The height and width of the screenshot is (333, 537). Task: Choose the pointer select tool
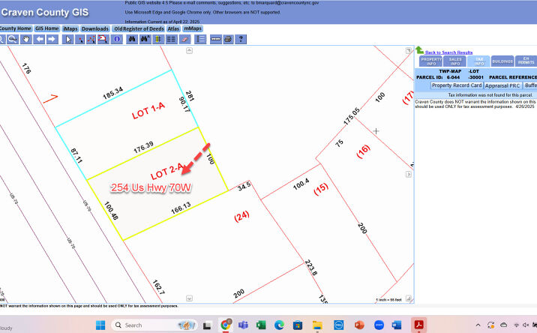(68, 39)
